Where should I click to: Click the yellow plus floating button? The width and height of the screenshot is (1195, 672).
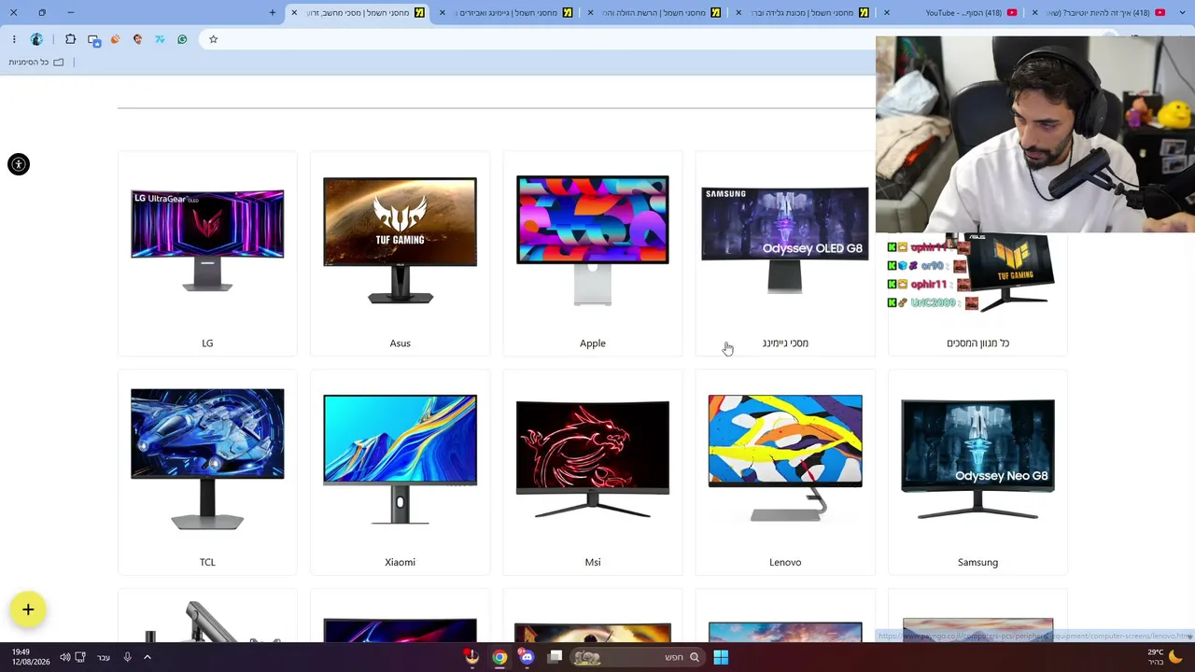click(28, 609)
